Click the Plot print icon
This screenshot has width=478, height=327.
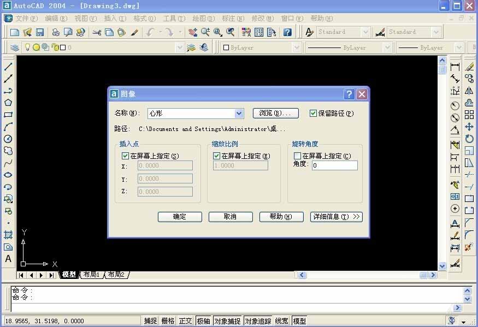pyautogui.click(x=56, y=32)
